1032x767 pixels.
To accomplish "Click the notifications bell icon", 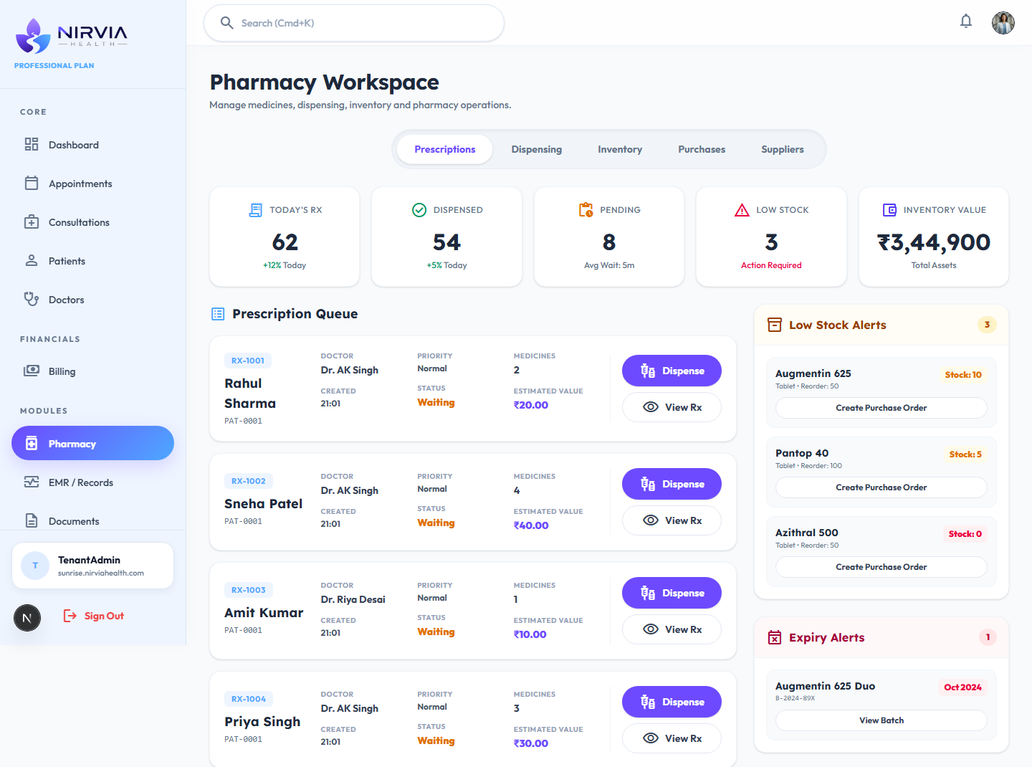I will point(966,22).
